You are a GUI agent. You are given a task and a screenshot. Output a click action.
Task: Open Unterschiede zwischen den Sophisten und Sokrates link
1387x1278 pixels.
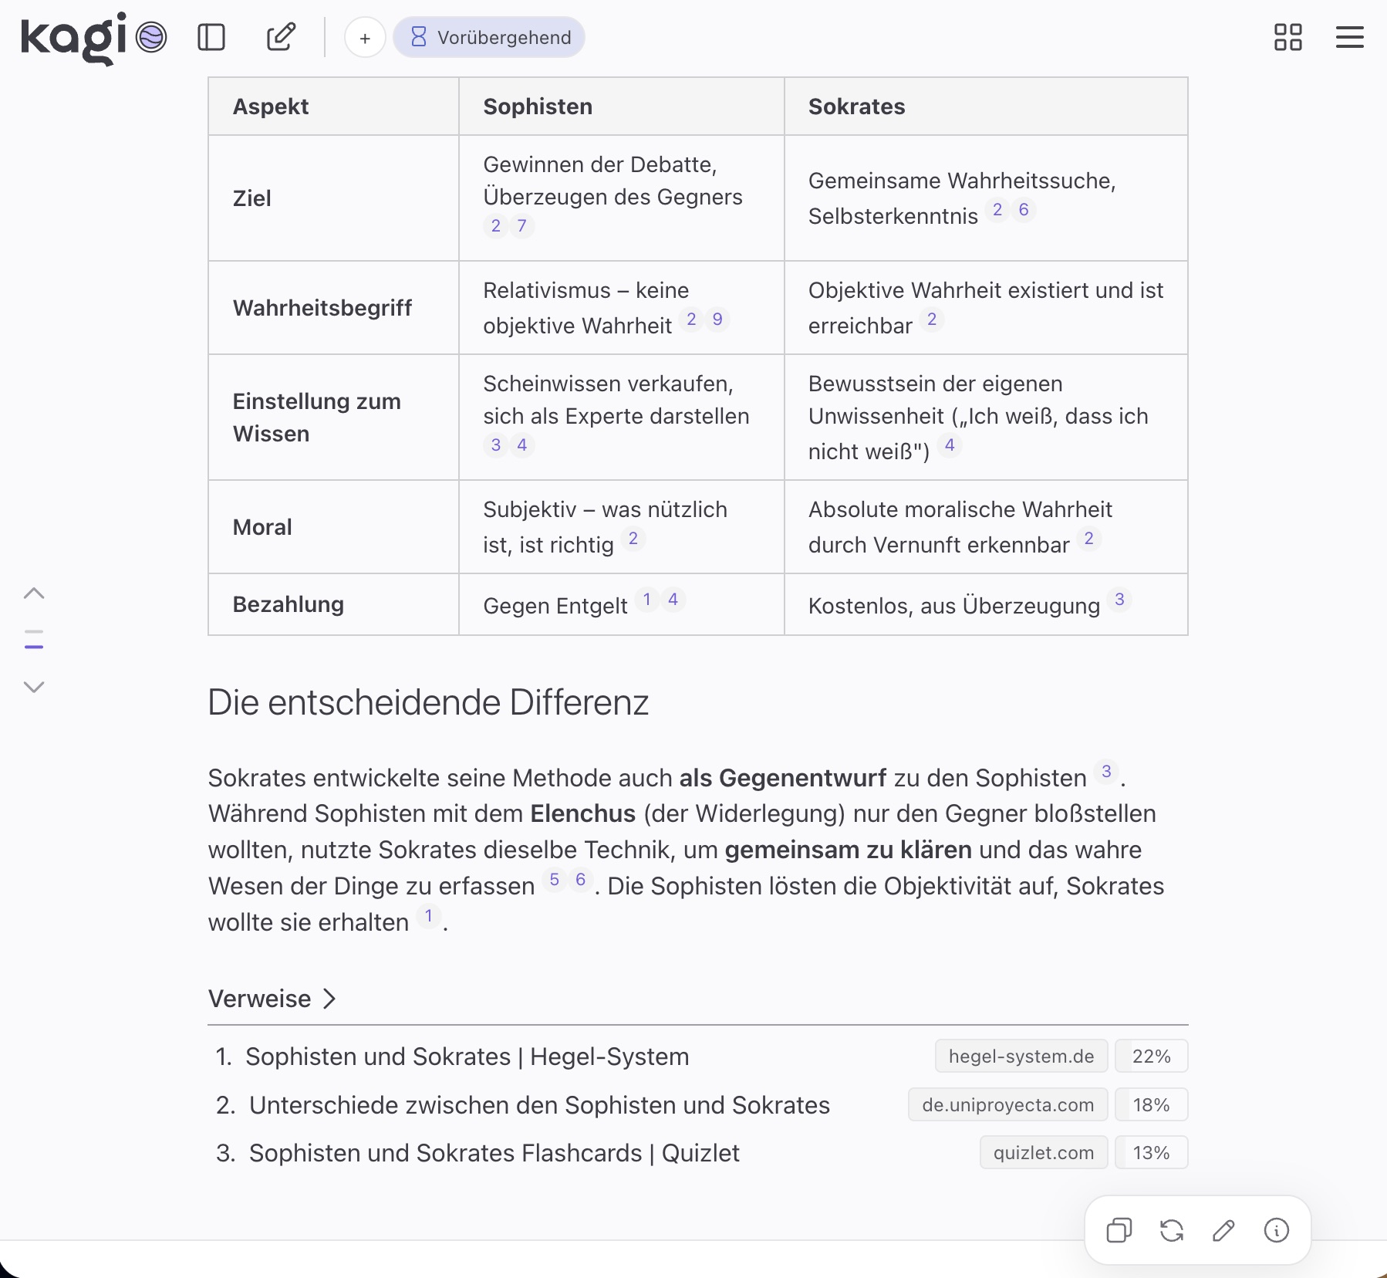point(539,1105)
